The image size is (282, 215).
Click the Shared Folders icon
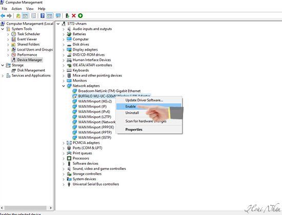[x=13, y=45]
